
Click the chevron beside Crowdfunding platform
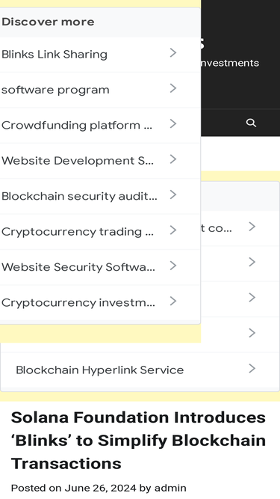pyautogui.click(x=173, y=123)
